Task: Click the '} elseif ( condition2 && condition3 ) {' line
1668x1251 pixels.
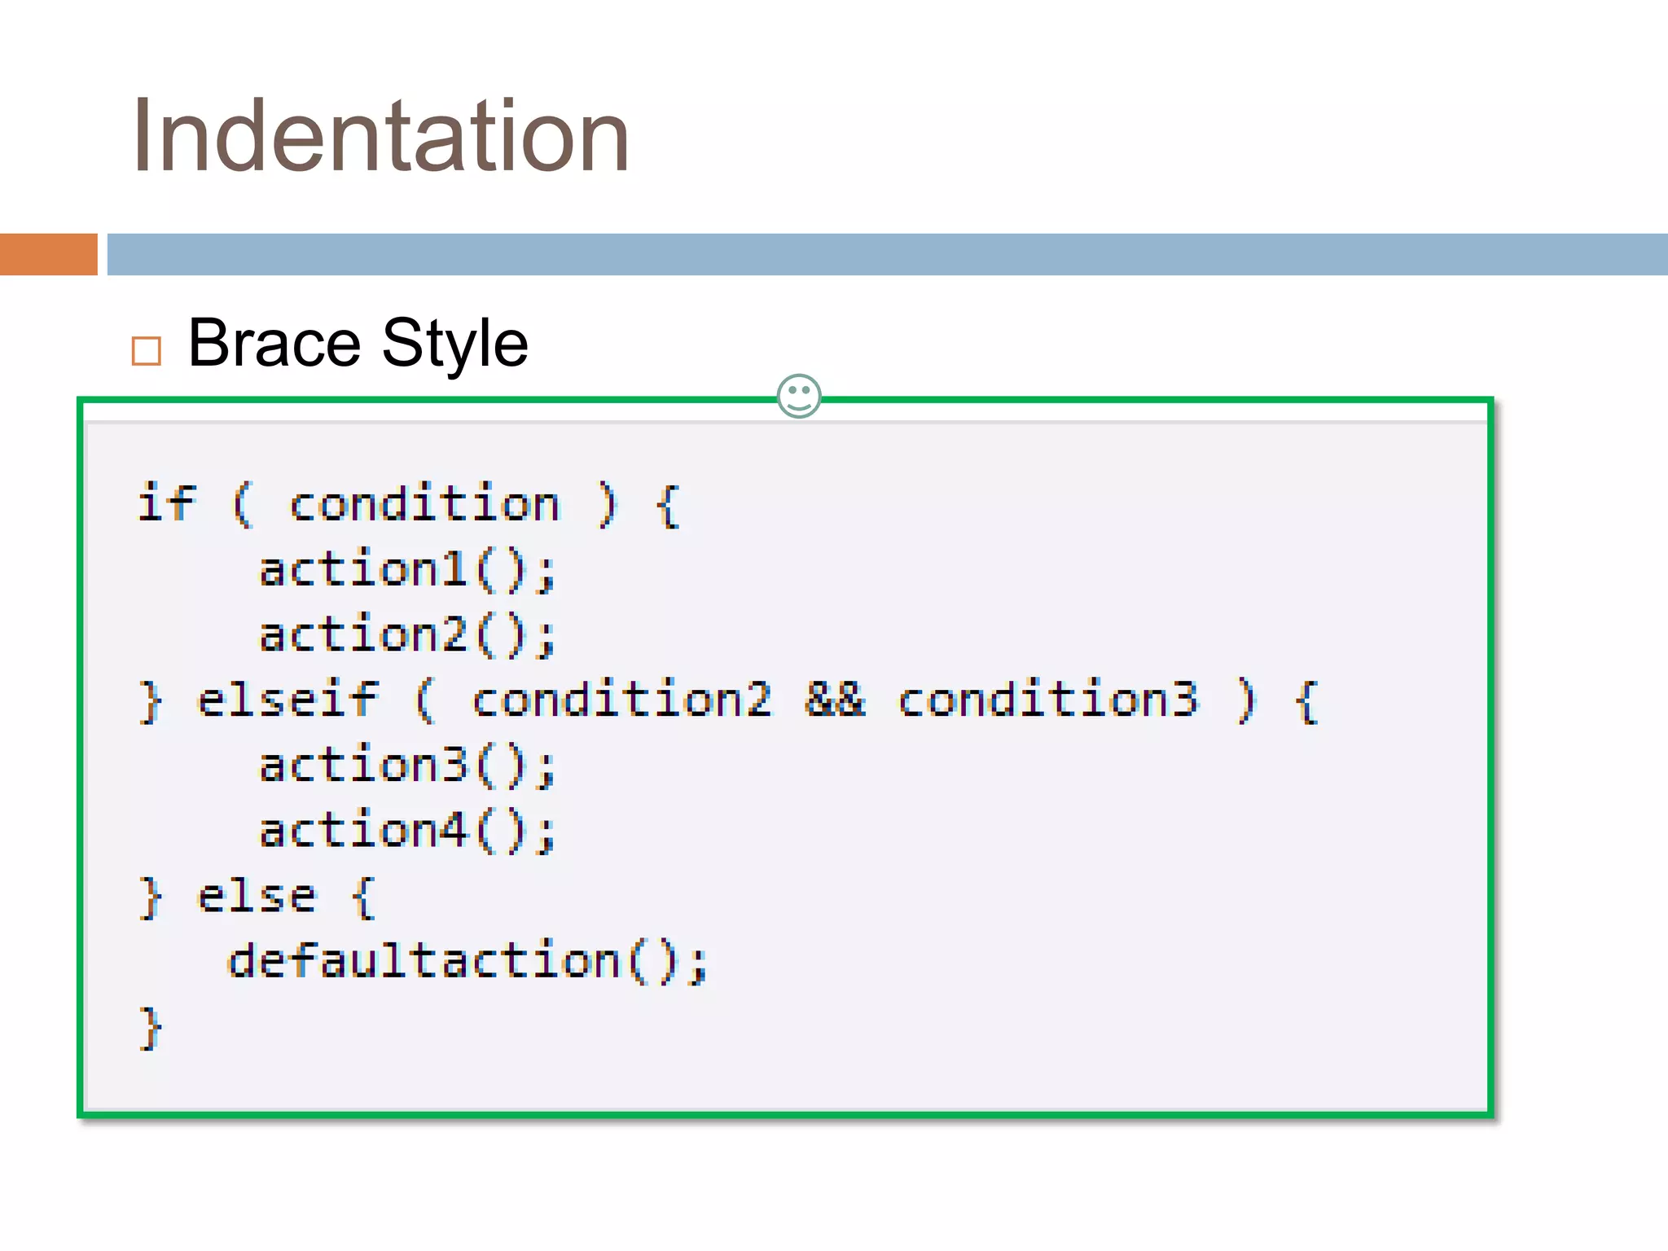Action: click(729, 700)
